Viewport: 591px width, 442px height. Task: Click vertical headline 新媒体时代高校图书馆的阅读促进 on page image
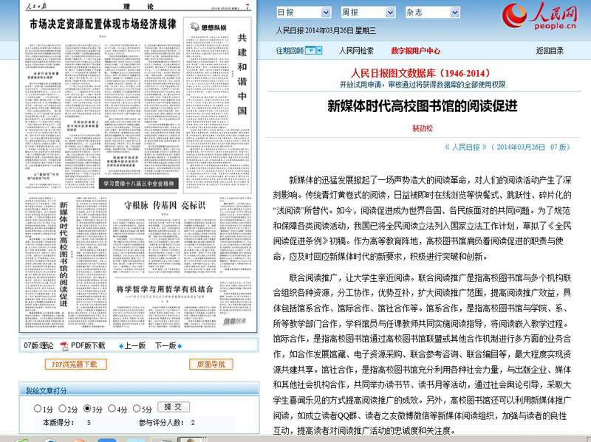(x=64, y=254)
